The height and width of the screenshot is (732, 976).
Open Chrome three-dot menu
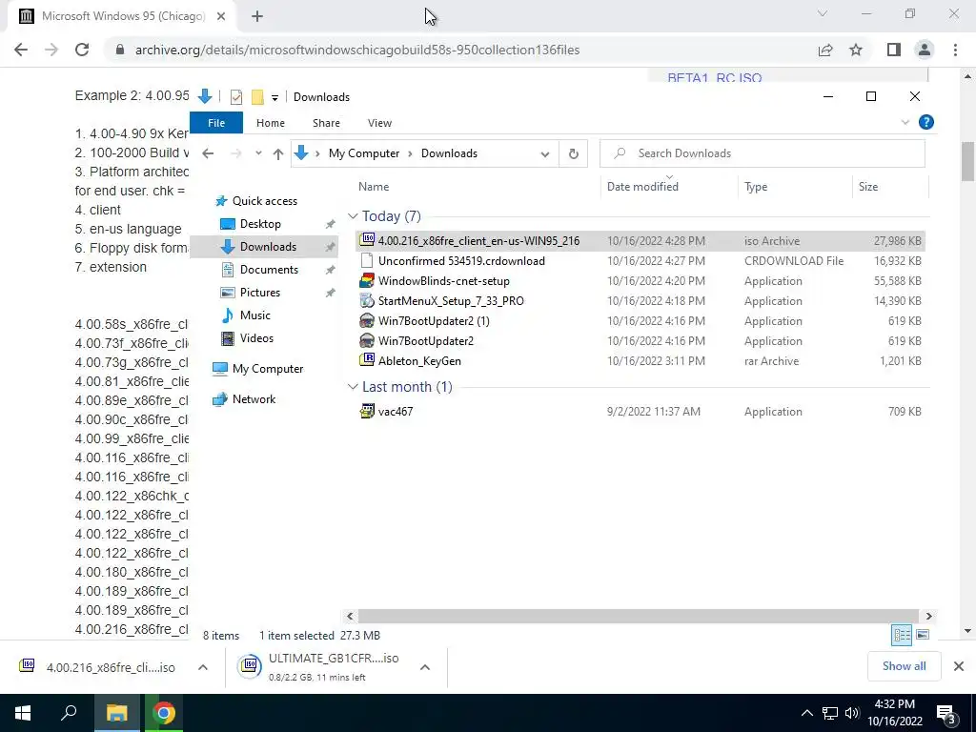[955, 50]
